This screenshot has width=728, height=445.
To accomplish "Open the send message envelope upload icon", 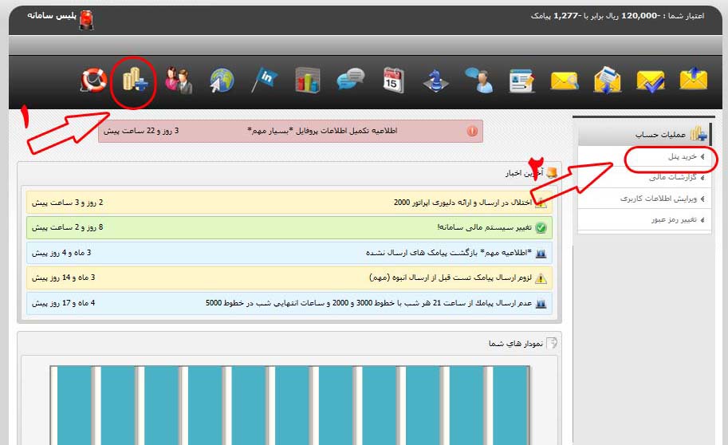I will [693, 79].
